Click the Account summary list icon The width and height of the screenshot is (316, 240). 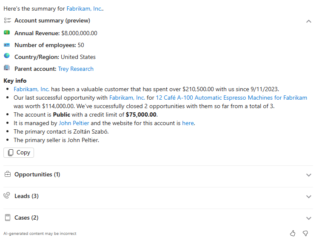(x=7, y=20)
